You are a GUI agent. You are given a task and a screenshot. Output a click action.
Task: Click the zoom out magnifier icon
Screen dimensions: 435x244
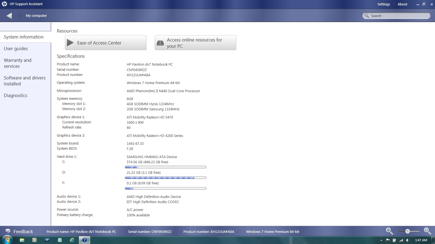pos(389,231)
